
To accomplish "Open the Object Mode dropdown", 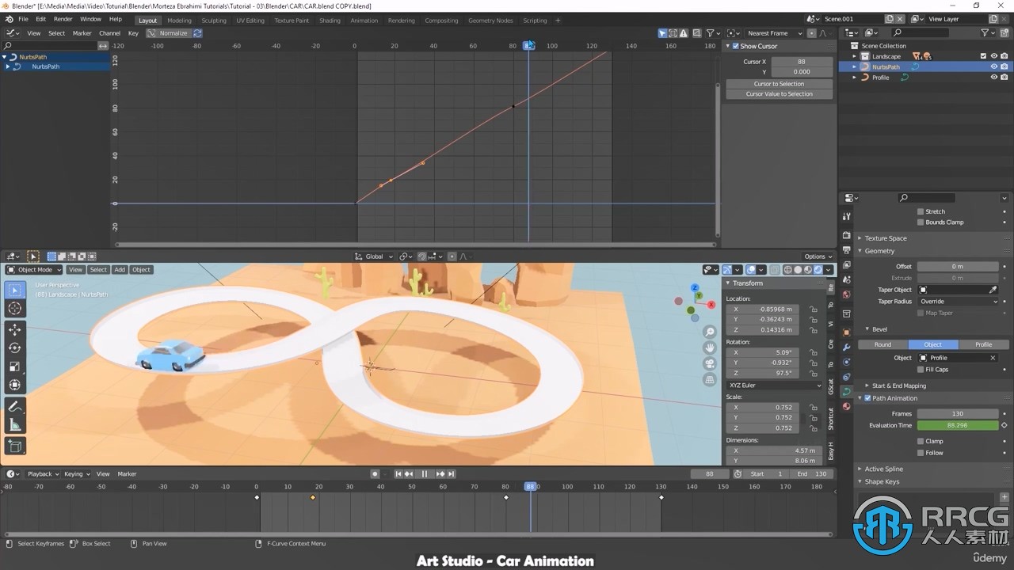I will tap(35, 269).
